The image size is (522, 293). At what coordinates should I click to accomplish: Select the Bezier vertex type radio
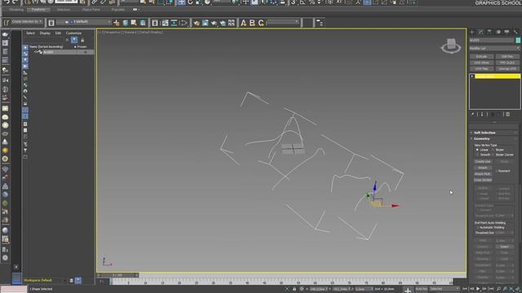click(x=493, y=150)
